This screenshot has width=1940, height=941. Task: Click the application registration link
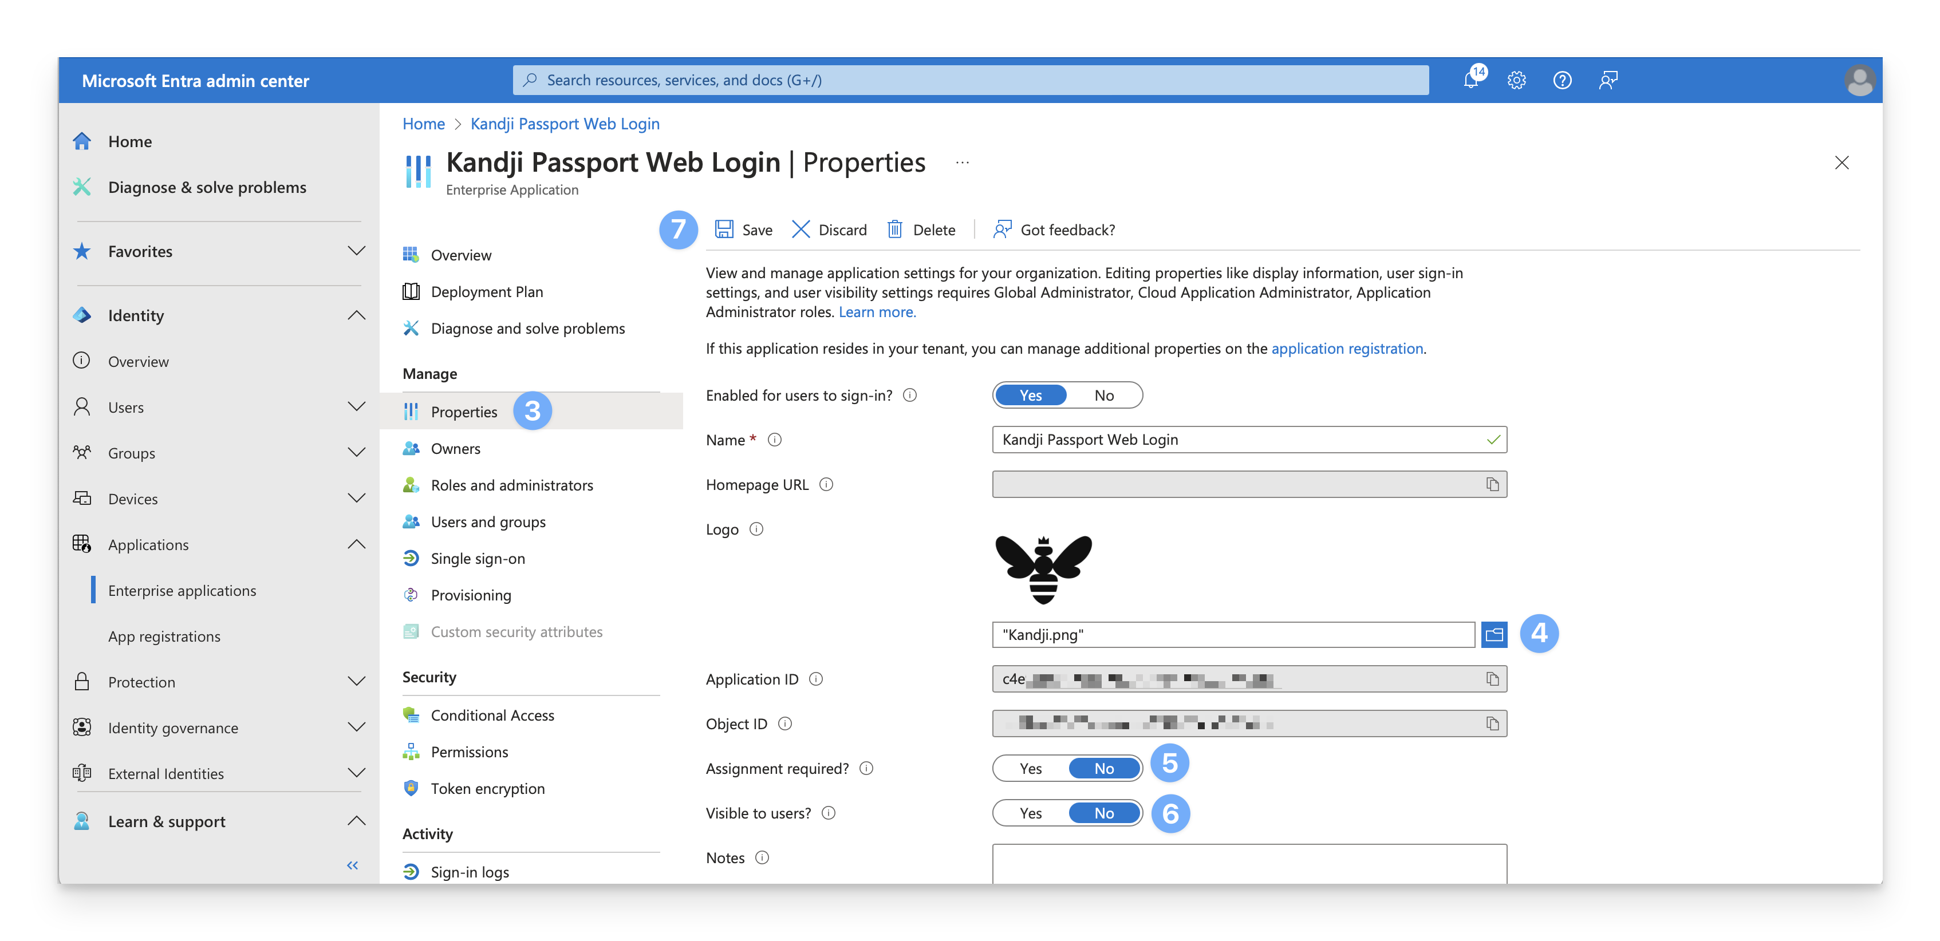coord(1347,349)
